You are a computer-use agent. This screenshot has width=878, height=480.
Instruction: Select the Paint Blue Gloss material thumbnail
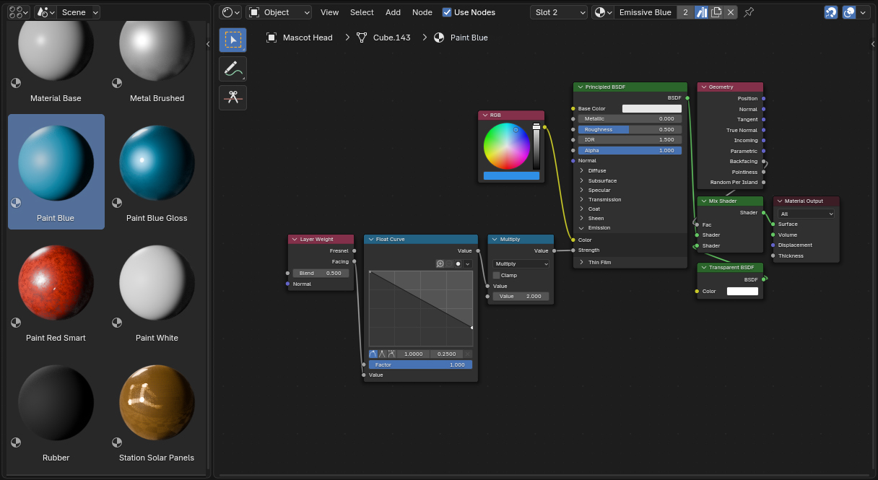(x=157, y=172)
